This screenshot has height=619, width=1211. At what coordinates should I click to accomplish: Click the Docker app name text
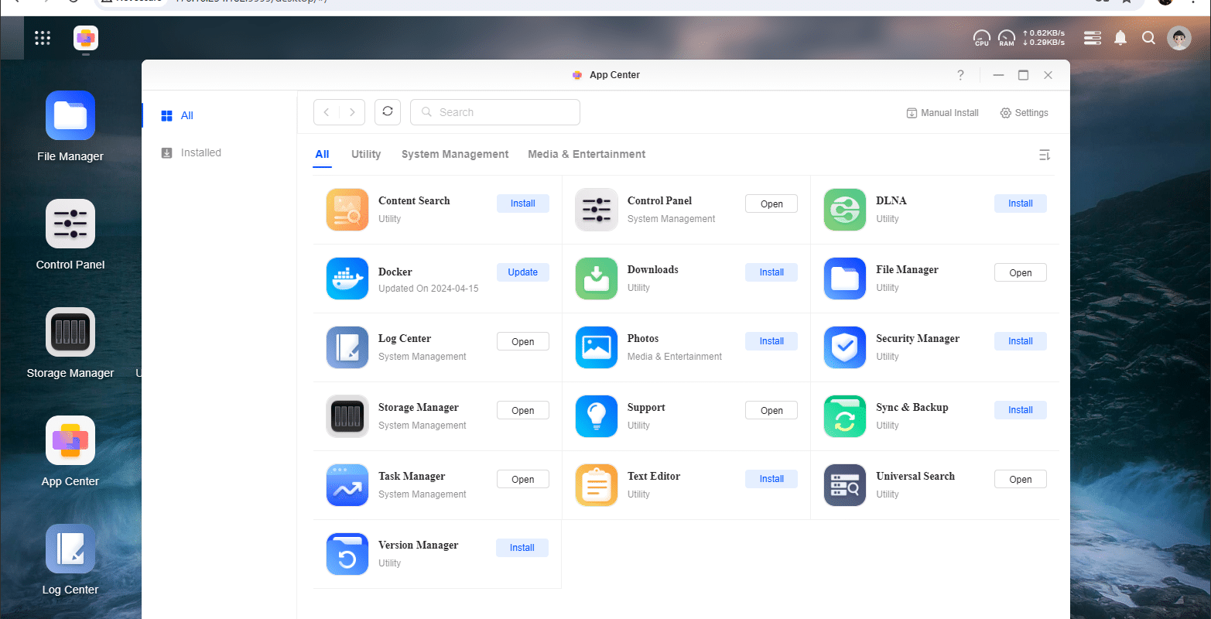(395, 272)
